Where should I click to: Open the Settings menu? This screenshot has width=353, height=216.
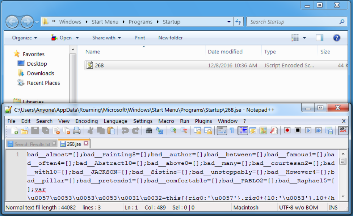(x=143, y=121)
